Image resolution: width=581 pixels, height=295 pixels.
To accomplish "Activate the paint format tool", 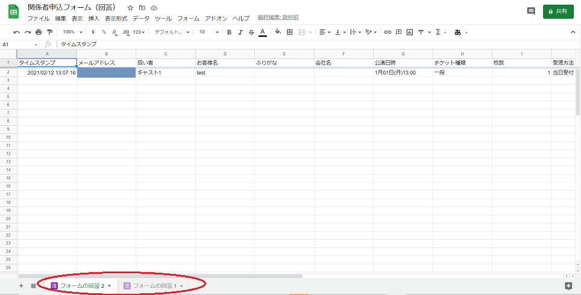I will (49, 32).
